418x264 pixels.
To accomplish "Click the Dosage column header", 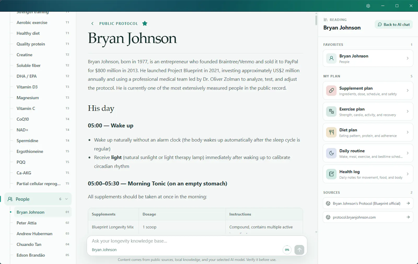I will click(x=182, y=214).
